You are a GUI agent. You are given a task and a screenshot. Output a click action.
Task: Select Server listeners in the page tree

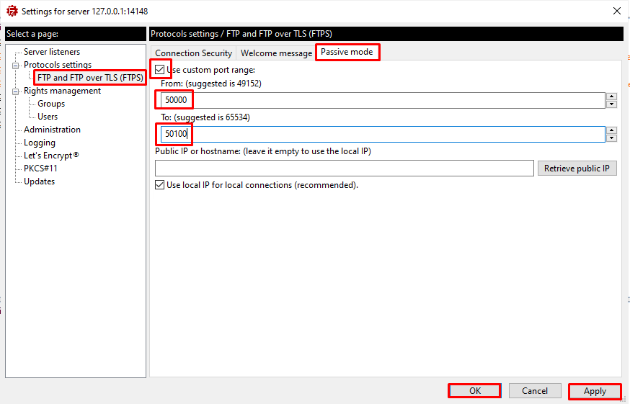click(x=52, y=52)
